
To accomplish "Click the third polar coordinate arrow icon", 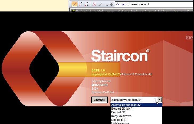I will [86, 4].
